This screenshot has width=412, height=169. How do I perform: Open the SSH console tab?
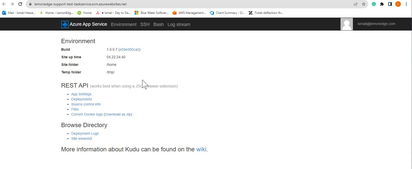(x=145, y=24)
